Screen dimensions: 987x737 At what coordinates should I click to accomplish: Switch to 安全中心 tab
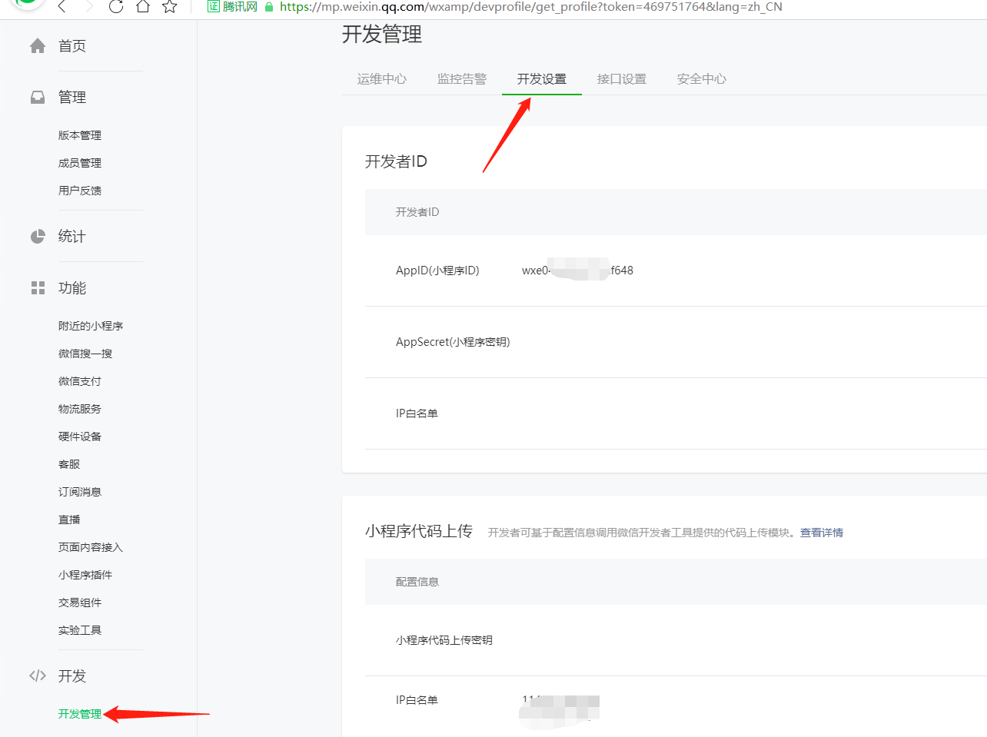[702, 79]
